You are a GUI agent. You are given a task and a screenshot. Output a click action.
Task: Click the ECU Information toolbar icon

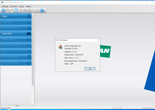(38, 11)
